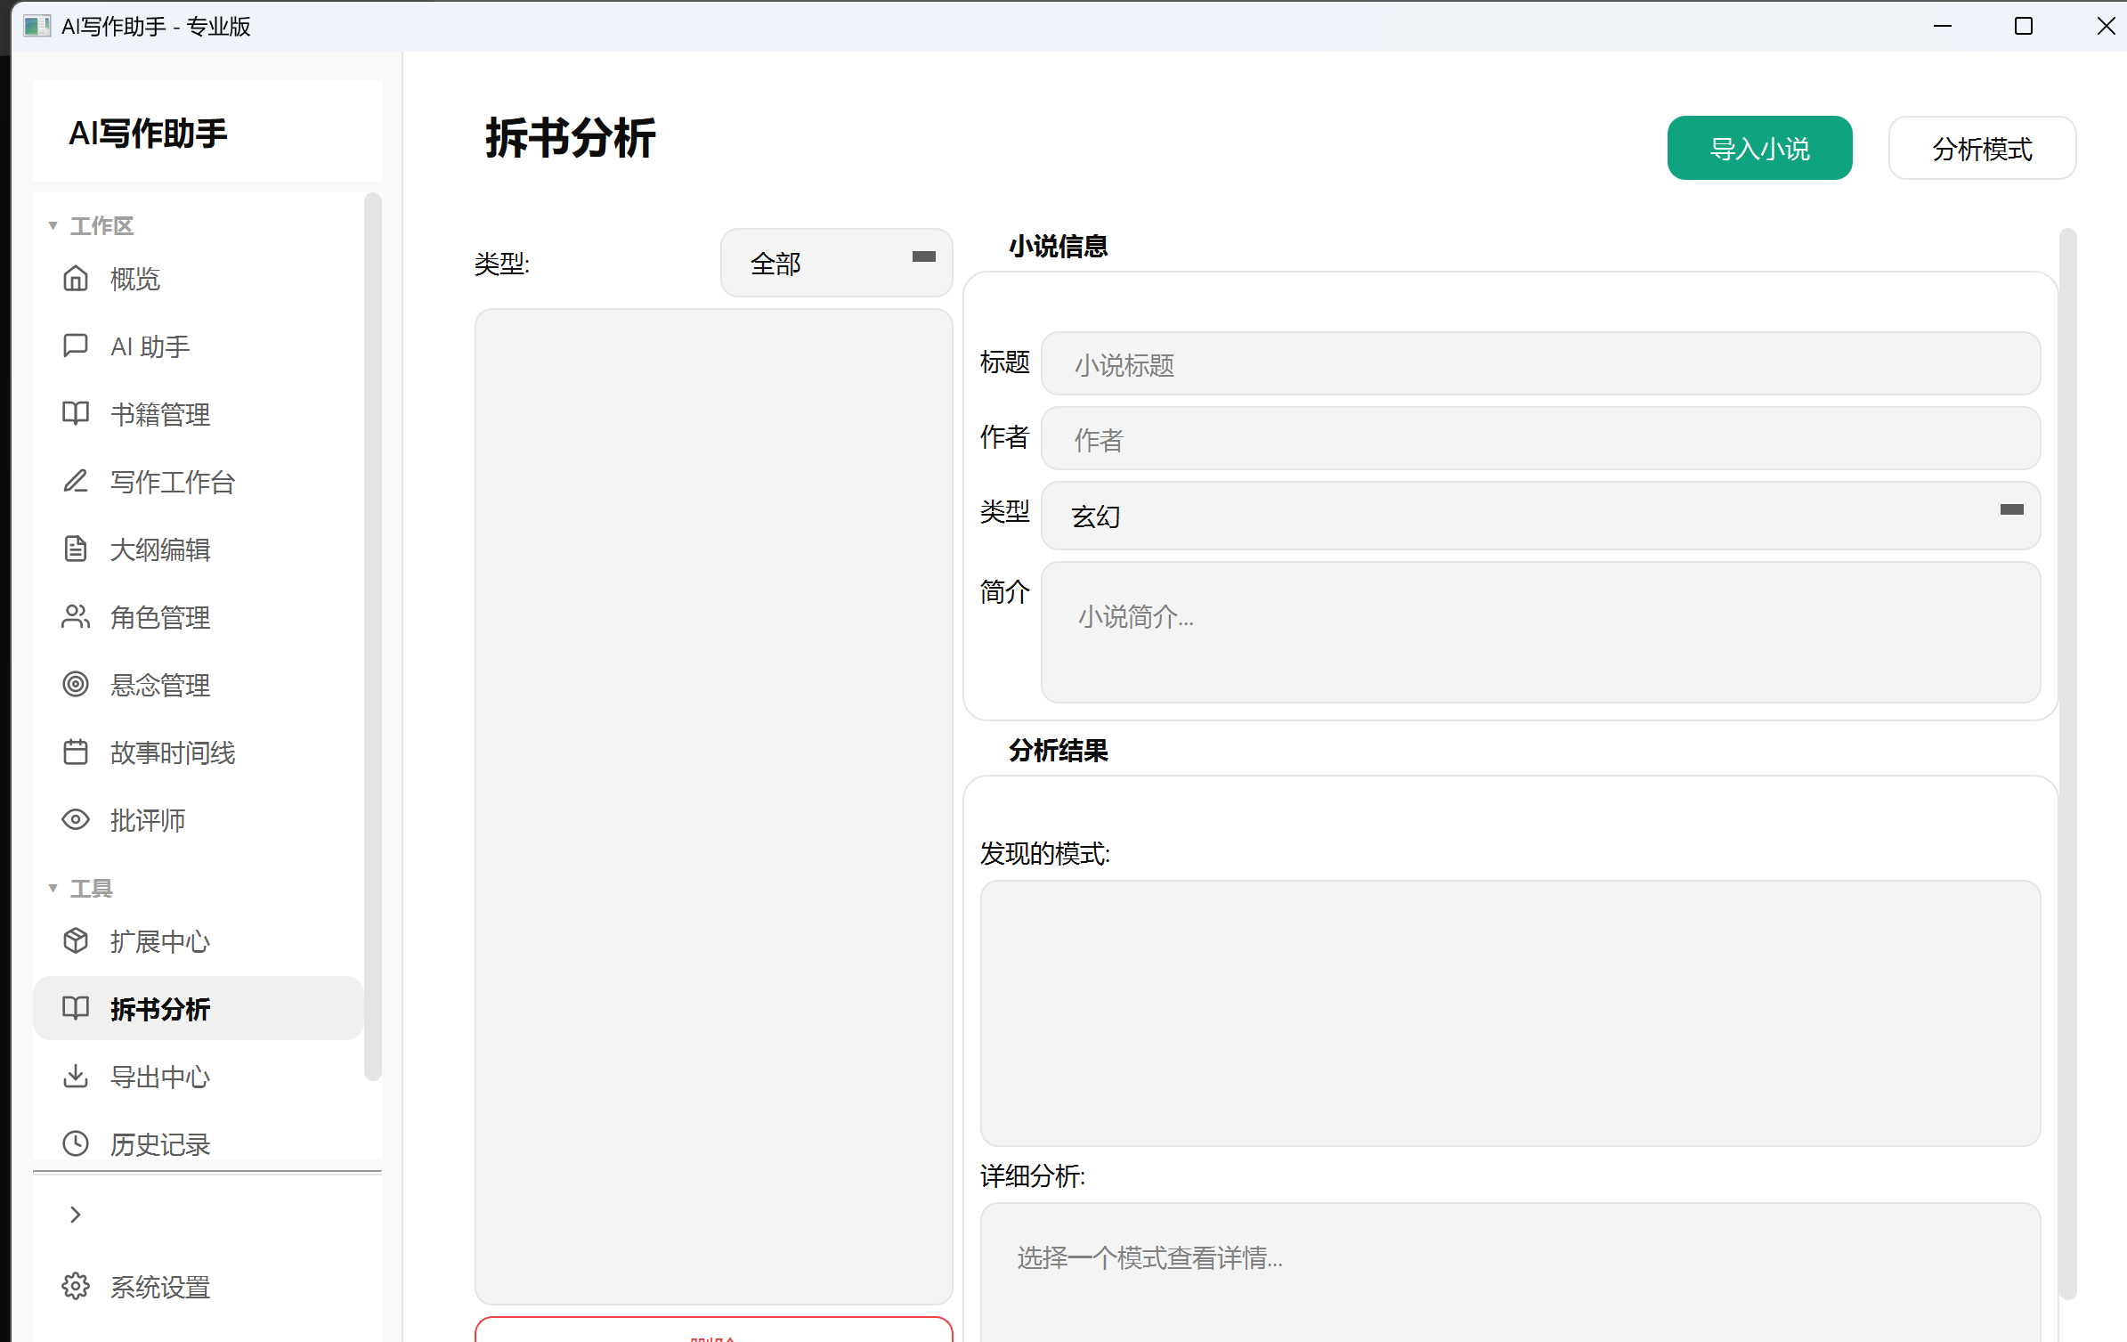Close the AI写作助手 window
The height and width of the screenshot is (1342, 2127).
[x=2106, y=26]
